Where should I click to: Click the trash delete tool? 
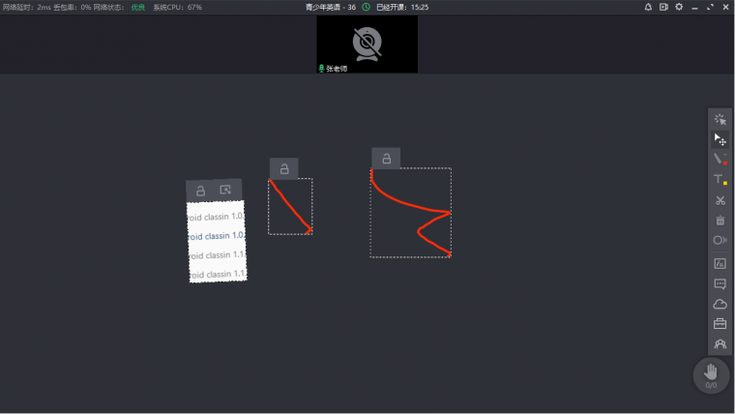(x=720, y=221)
